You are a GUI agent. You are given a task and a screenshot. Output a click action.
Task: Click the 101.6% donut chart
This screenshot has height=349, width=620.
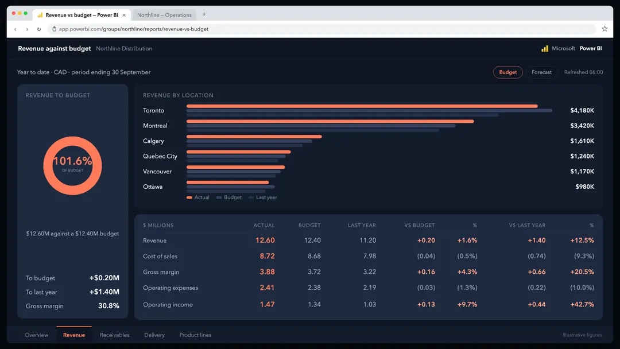coord(72,166)
